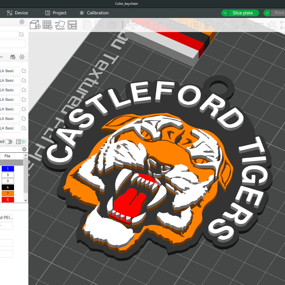Click the Split to parts icon
This screenshot has height=285, width=285.
[100, 25]
